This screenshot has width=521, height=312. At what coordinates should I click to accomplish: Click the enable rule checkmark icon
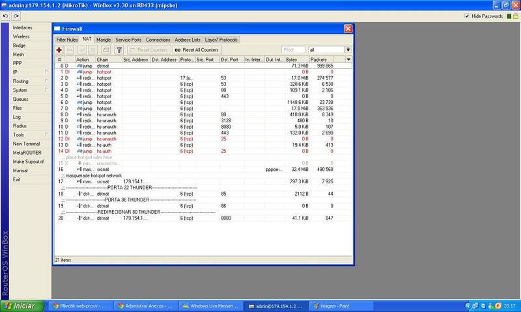(x=82, y=50)
